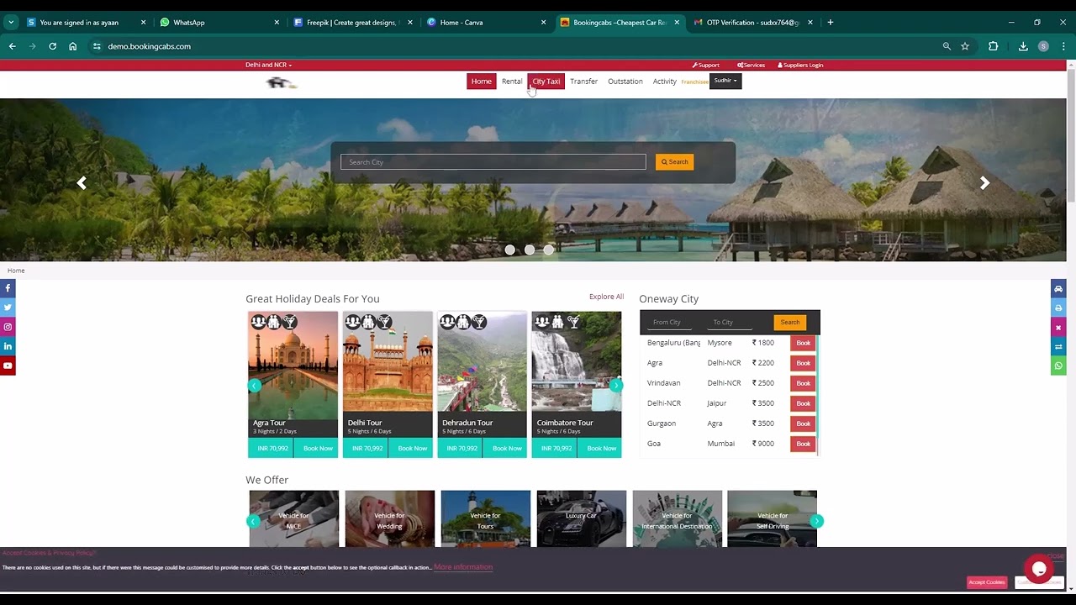The height and width of the screenshot is (605, 1076).
Task: Open a new browser tab
Action: (831, 23)
